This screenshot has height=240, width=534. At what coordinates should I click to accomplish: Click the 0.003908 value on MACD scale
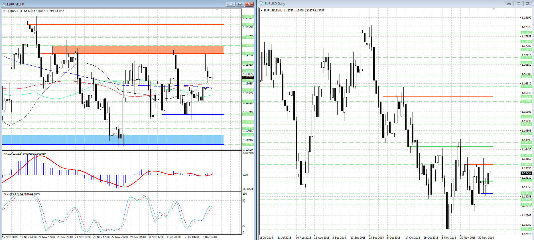click(x=248, y=153)
